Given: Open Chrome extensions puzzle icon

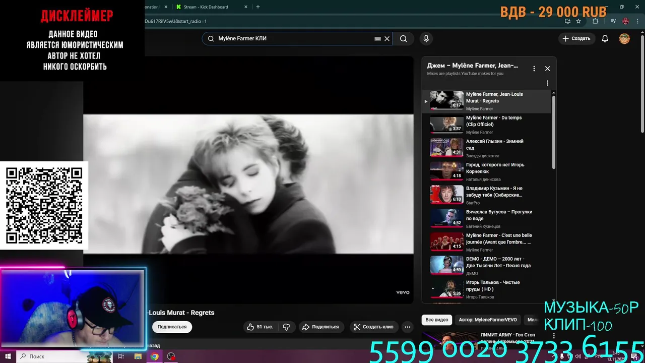Looking at the screenshot, I should [x=596, y=21].
